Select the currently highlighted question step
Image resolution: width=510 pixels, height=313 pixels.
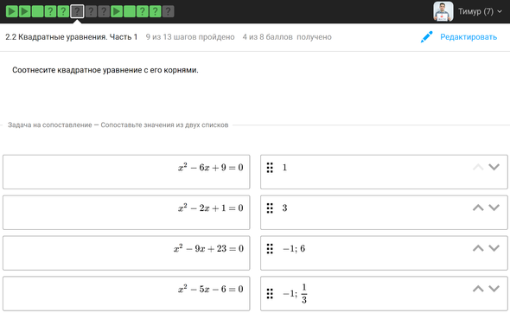77,11
